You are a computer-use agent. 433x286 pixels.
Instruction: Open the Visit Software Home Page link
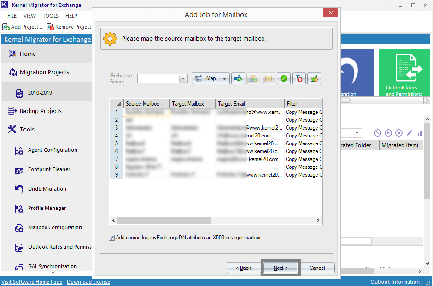click(32, 282)
